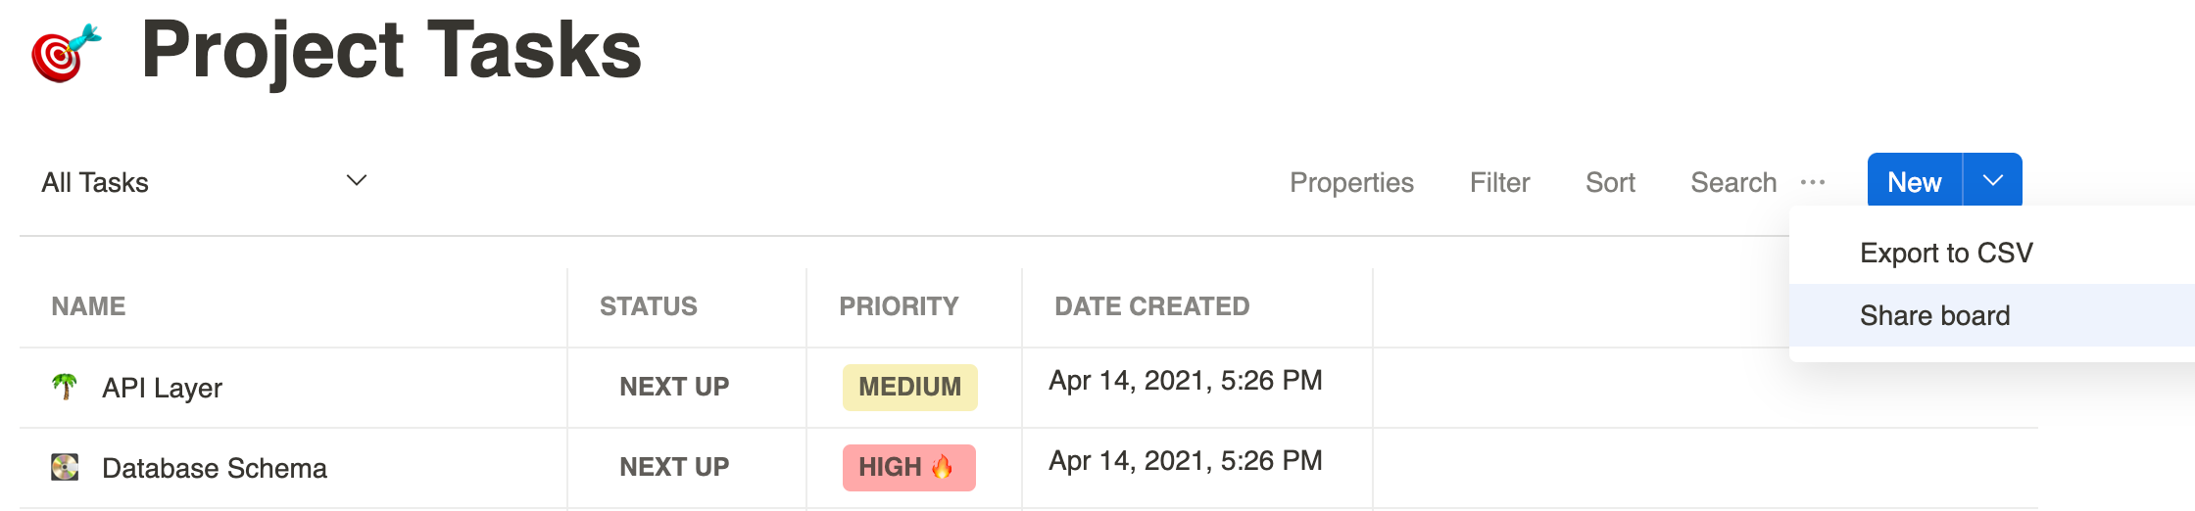Click the STATUS column header
This screenshot has height=511, width=2195.
coord(648,306)
